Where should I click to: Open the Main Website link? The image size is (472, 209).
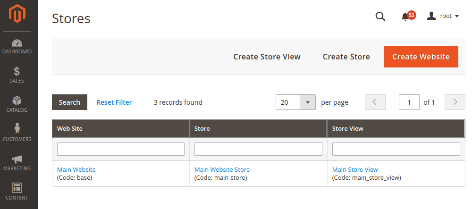click(76, 169)
